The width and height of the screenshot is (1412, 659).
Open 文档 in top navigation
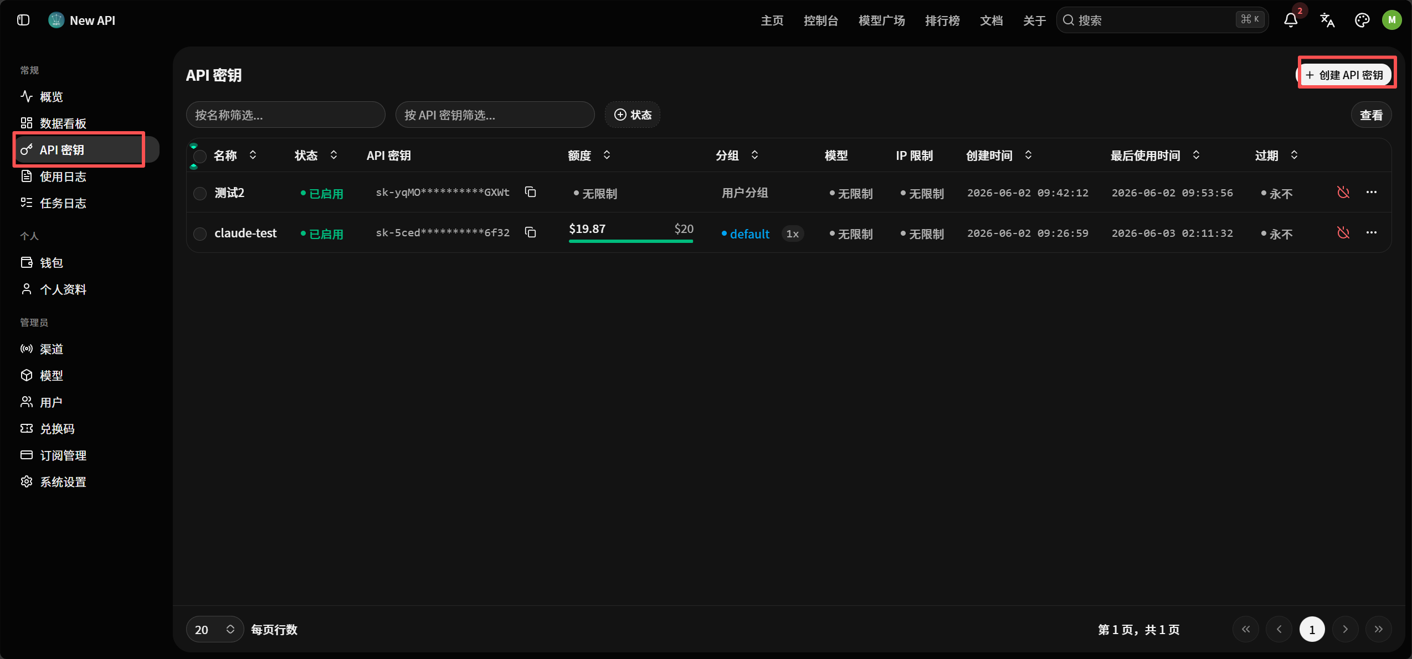991,20
